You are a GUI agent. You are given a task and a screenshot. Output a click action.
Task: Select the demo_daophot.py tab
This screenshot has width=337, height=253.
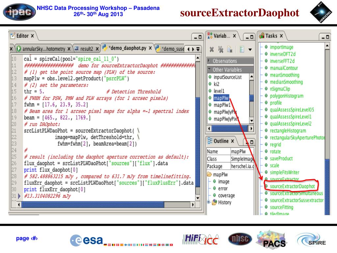coord(127,48)
